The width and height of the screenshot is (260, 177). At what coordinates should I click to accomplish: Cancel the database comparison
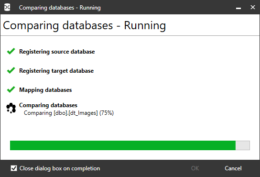point(233,168)
